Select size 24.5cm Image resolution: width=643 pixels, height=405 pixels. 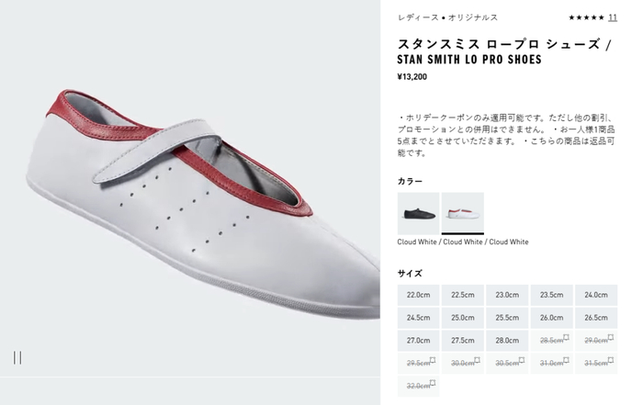point(418,318)
